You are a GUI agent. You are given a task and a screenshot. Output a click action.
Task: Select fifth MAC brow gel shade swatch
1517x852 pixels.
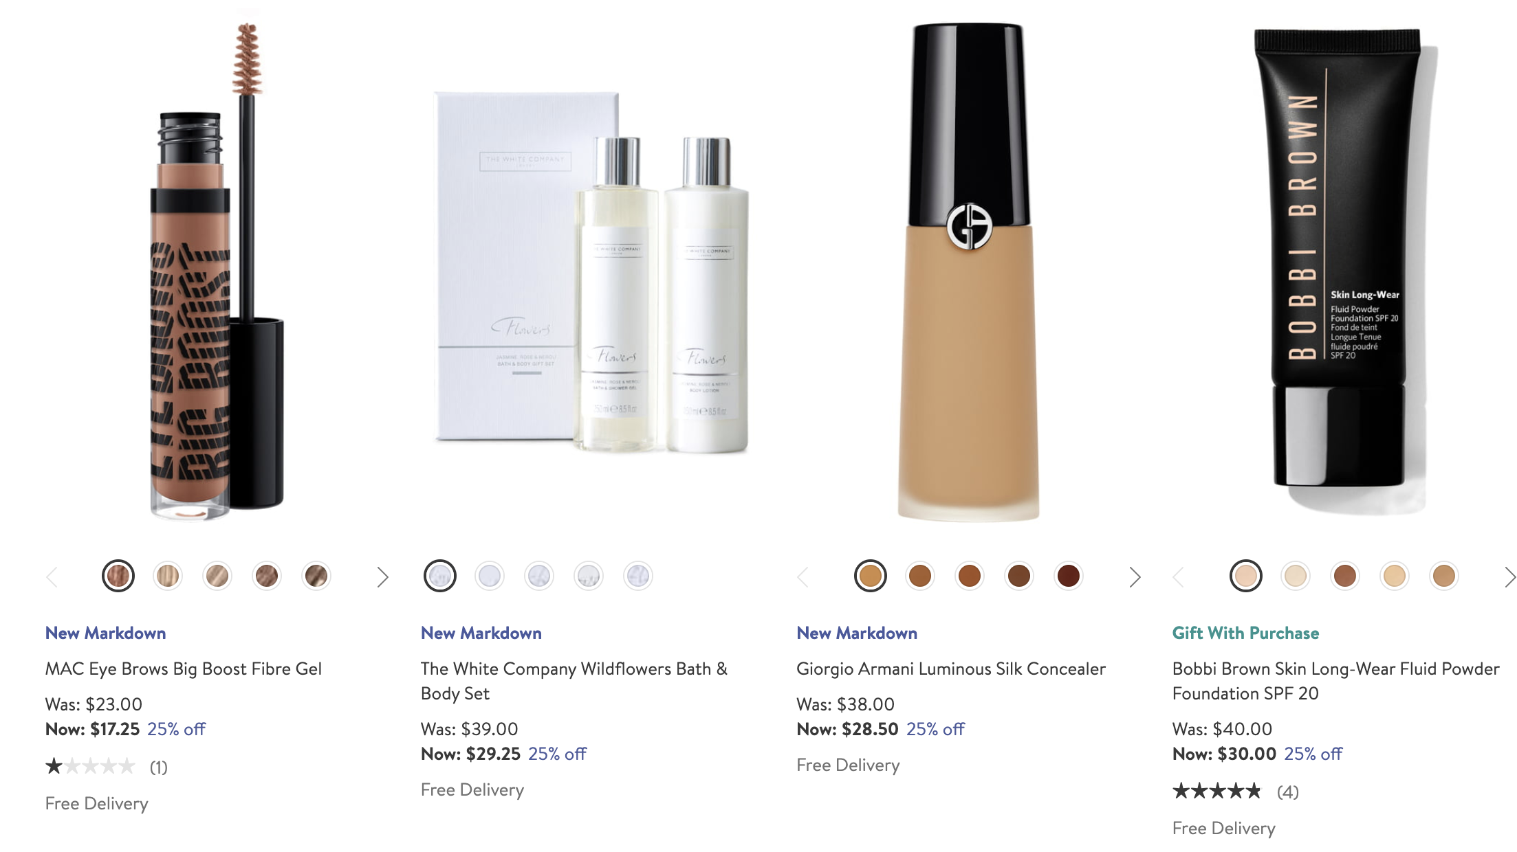[316, 576]
